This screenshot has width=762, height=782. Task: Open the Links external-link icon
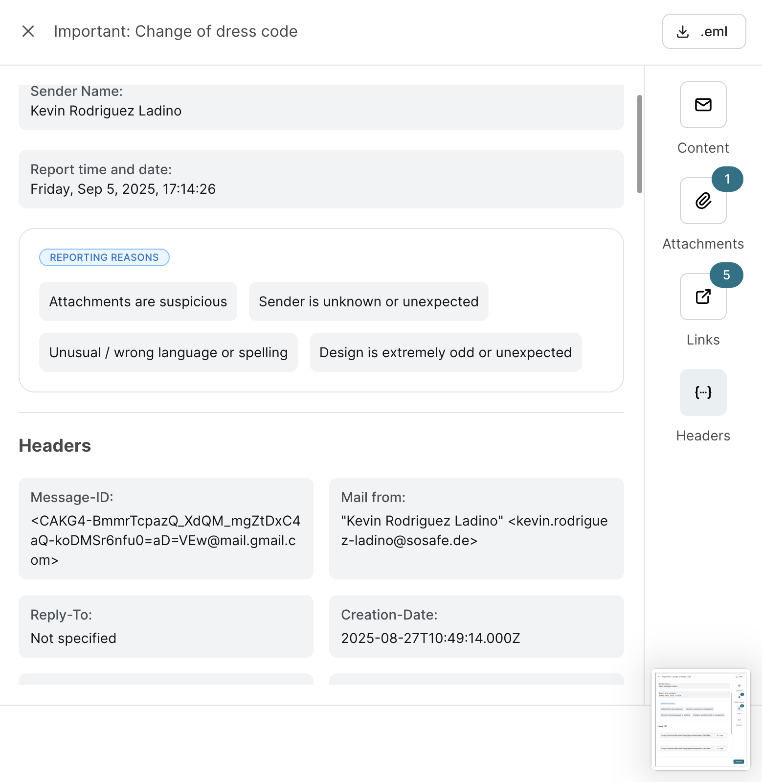pos(703,297)
